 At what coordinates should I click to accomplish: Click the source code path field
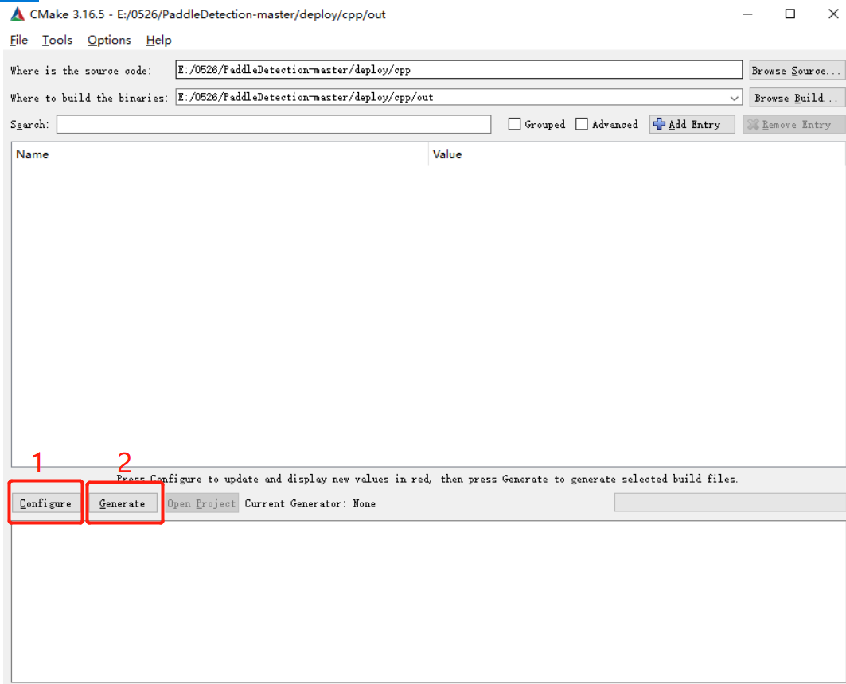458,69
